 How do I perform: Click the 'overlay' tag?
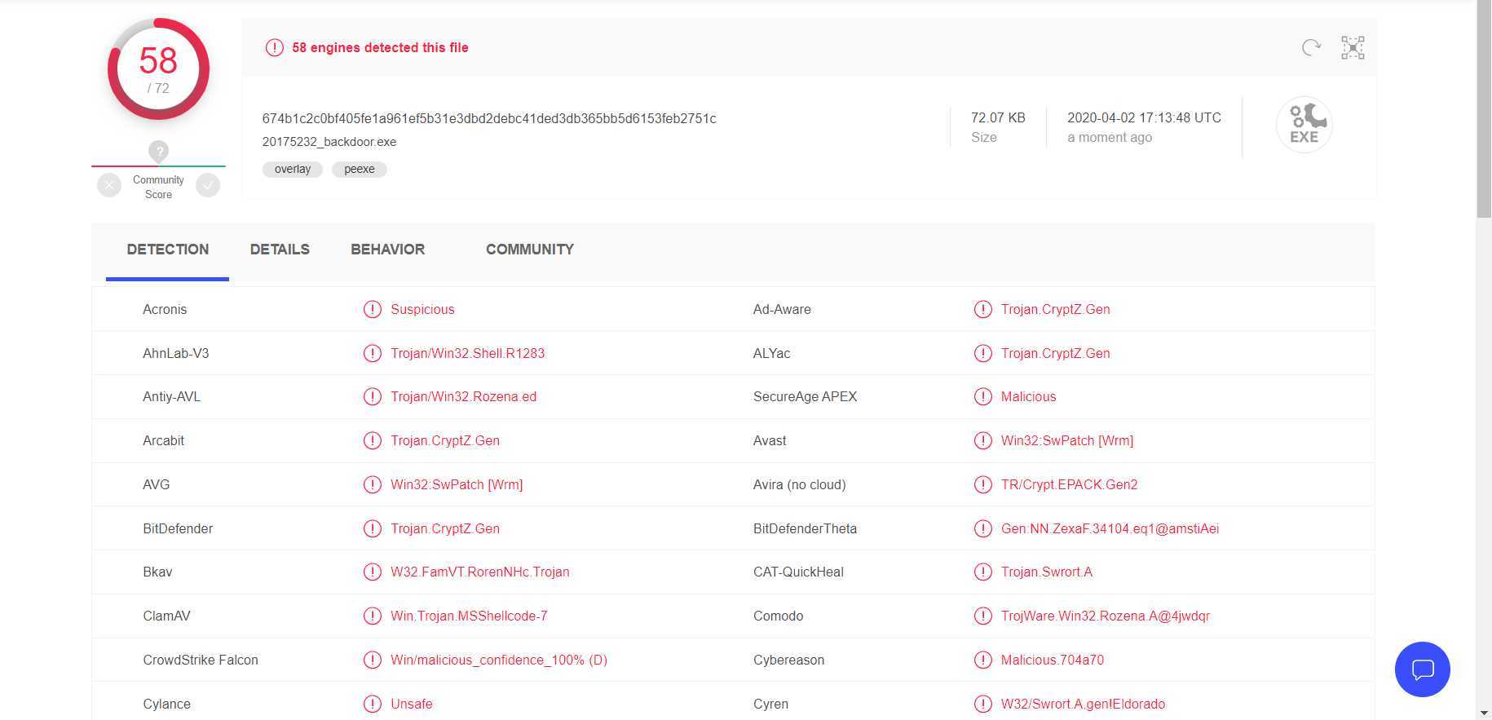coord(293,169)
